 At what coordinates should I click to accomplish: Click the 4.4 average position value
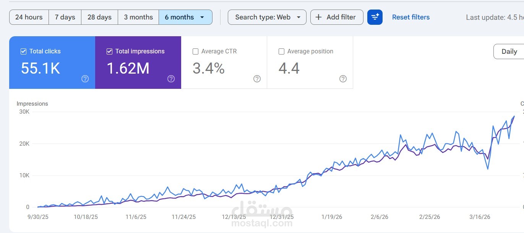(x=289, y=68)
